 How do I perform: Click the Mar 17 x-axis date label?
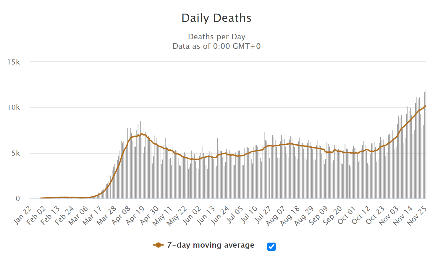coord(93,215)
